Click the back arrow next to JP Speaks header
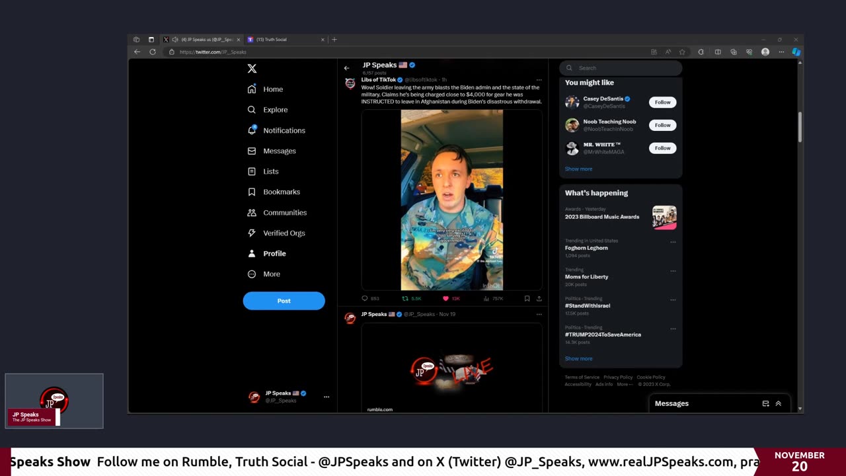Image resolution: width=846 pixels, height=476 pixels. (346, 68)
